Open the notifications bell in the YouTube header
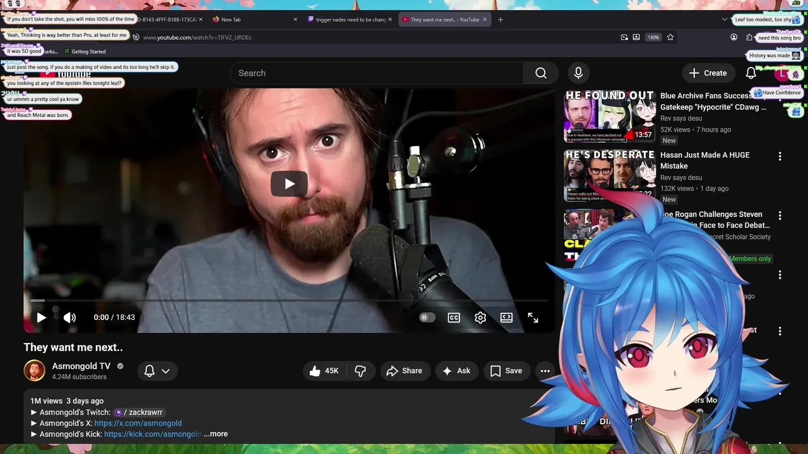 click(x=751, y=73)
